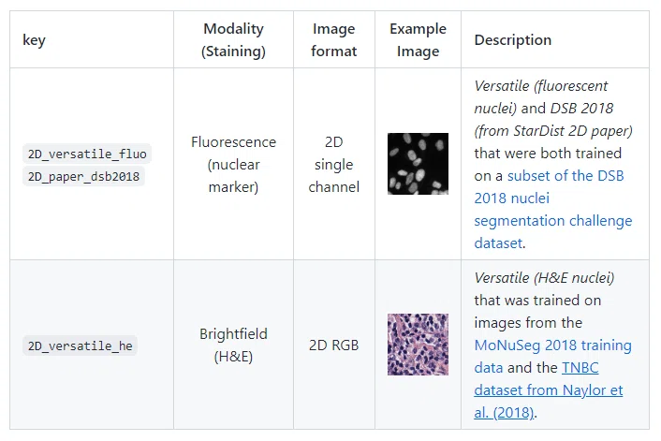Screen dimensions: 661x441
Task: Click the fluorescent nuclei example image
Action: pyautogui.click(x=418, y=164)
